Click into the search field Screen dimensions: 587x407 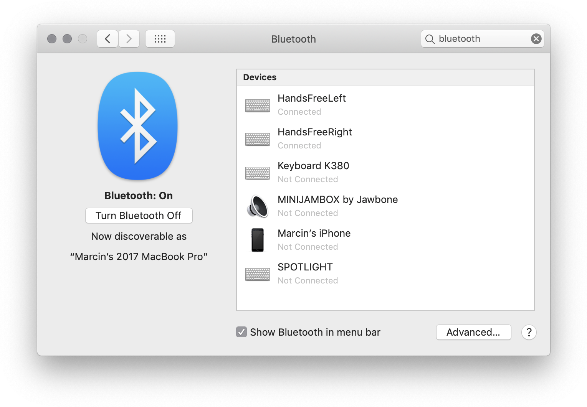(482, 39)
